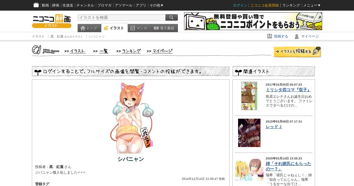The image size is (354, 186).
Task: Click the 2014年12月14日 21:00:47 投稿 timestamp
Action: (x=203, y=179)
